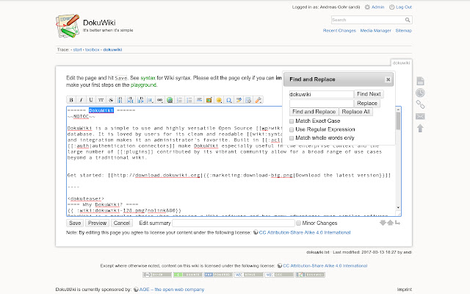
Task: Click the Find Next button
Action: tap(369, 94)
